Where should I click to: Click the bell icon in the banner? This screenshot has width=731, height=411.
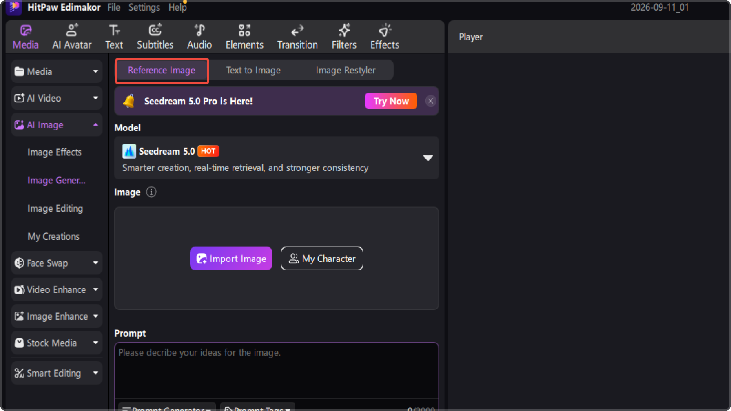129,101
